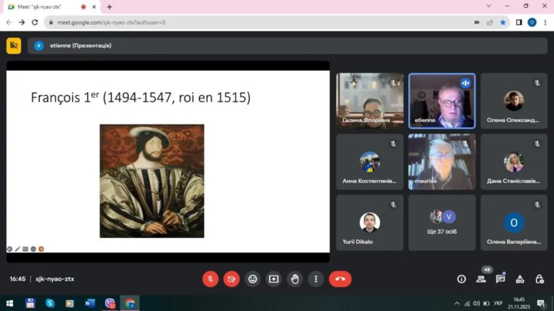Select maurice's video tile
Image resolution: width=554 pixels, height=311 pixels.
click(442, 162)
